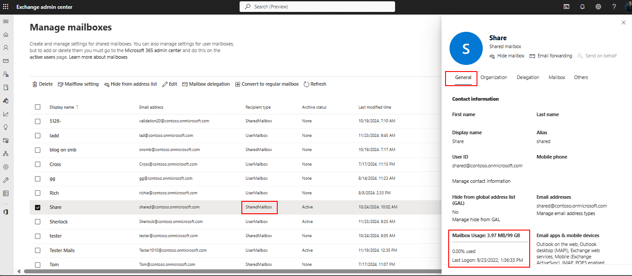This screenshot has width=632, height=276.
Task: Open the PowerShell window icon in top bar
Action: (x=566, y=7)
